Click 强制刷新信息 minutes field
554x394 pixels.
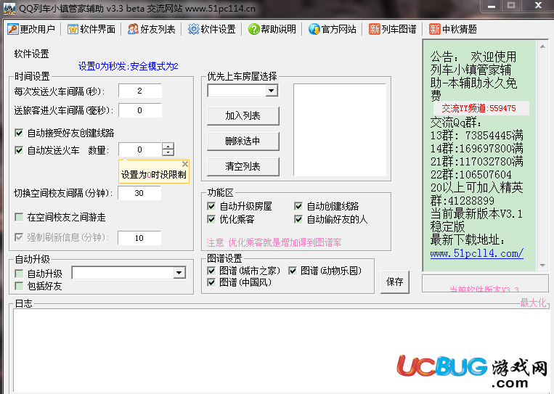(139, 238)
